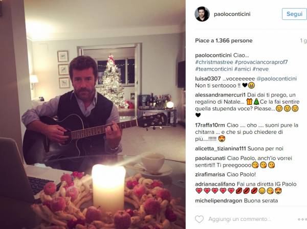Open paoloconticini username in header

point(232,14)
